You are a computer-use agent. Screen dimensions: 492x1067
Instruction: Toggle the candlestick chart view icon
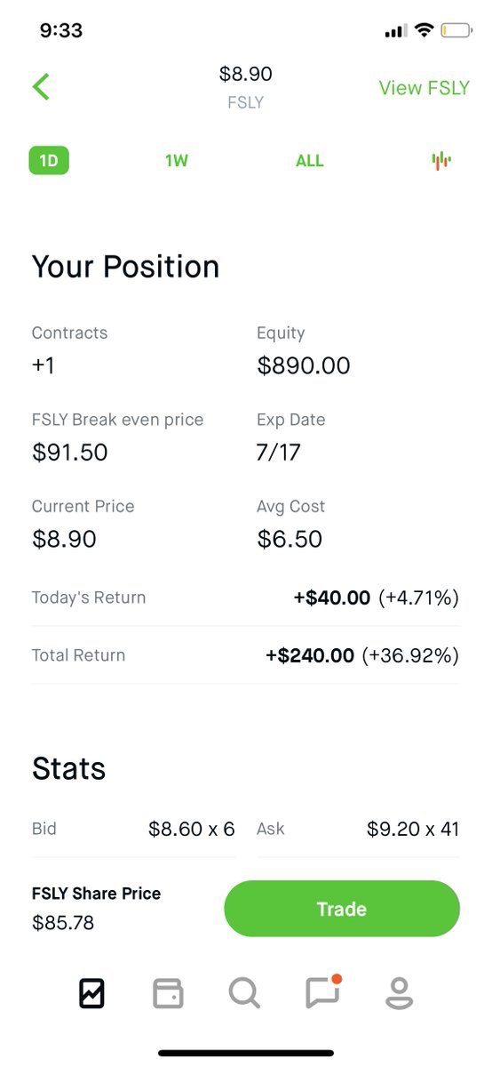(x=441, y=161)
